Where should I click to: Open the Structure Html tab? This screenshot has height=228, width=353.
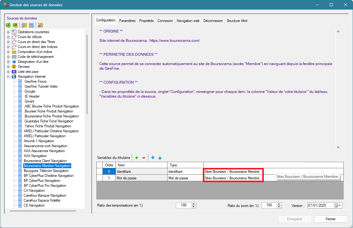click(x=237, y=21)
